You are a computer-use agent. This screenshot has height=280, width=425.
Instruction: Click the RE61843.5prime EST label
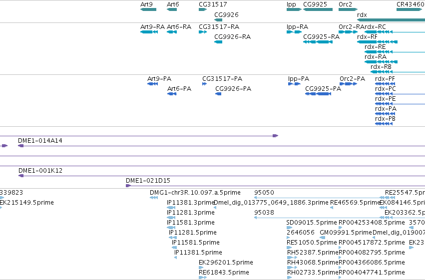224,273
